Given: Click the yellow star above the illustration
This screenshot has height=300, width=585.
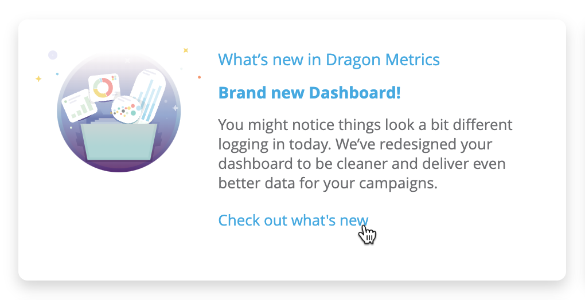Looking at the screenshot, I should pos(185,50).
